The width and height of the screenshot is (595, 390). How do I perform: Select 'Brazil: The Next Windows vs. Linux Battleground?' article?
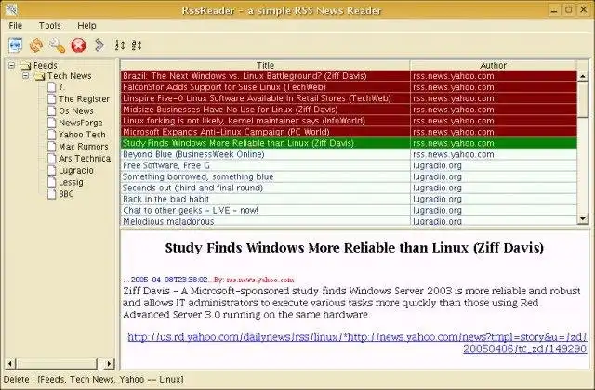(x=349, y=76)
